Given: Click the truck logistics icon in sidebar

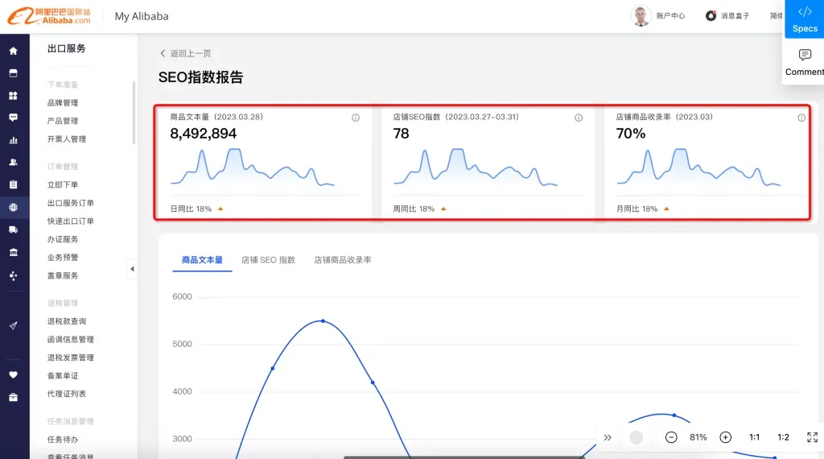Looking at the screenshot, I should pos(13,229).
